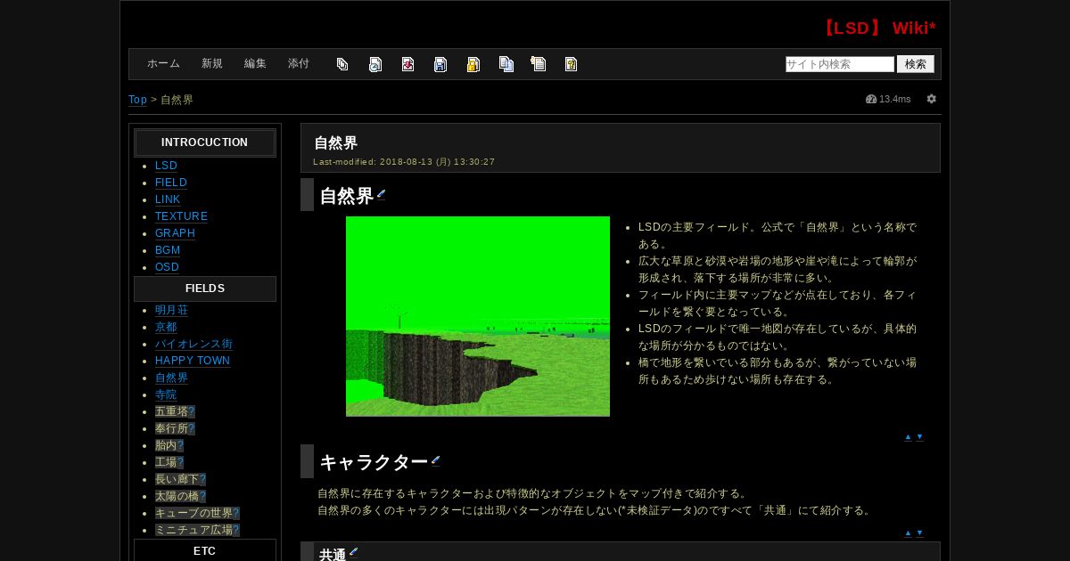Create 奉行所 page via question mark
Image resolution: width=1070 pixels, height=561 pixels.
tap(192, 428)
